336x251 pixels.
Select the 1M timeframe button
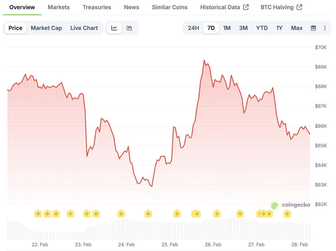coord(227,28)
